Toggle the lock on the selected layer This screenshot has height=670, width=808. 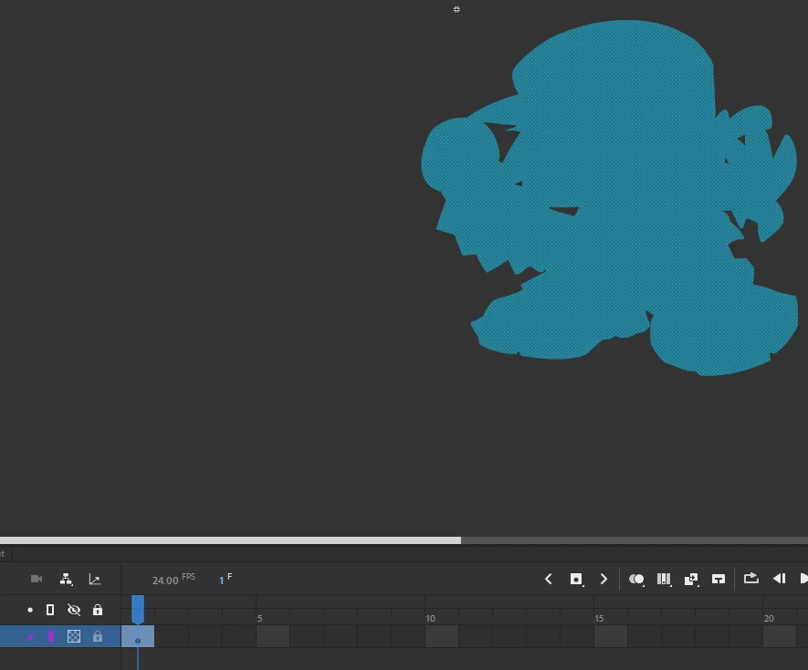pos(98,636)
